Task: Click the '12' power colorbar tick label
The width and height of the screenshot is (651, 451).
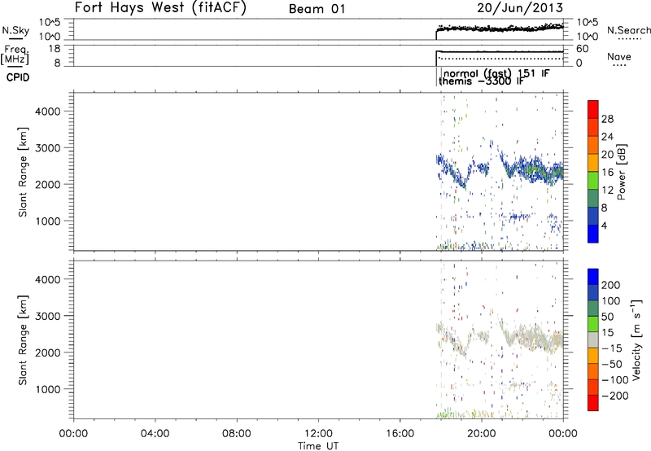Action: [607, 190]
